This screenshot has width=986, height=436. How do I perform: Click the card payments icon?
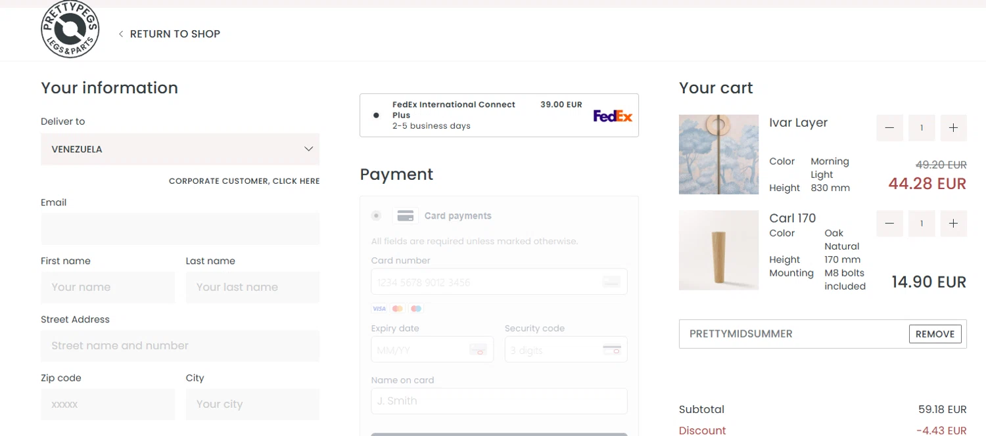[406, 215]
